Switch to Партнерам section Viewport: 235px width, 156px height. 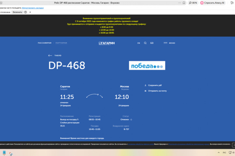pyautogui.click(x=61, y=43)
